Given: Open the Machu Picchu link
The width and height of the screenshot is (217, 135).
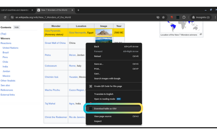Looking at the screenshot, I should coord(52,90).
